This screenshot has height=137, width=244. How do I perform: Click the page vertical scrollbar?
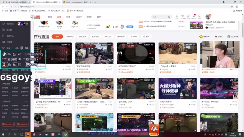point(242,30)
